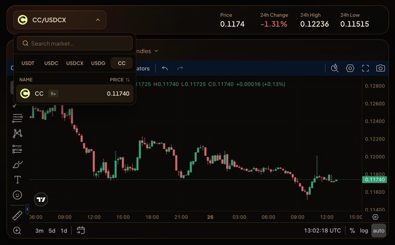Sort markets by PRICE arrows
This screenshot has height=245, width=395.
[128, 80]
